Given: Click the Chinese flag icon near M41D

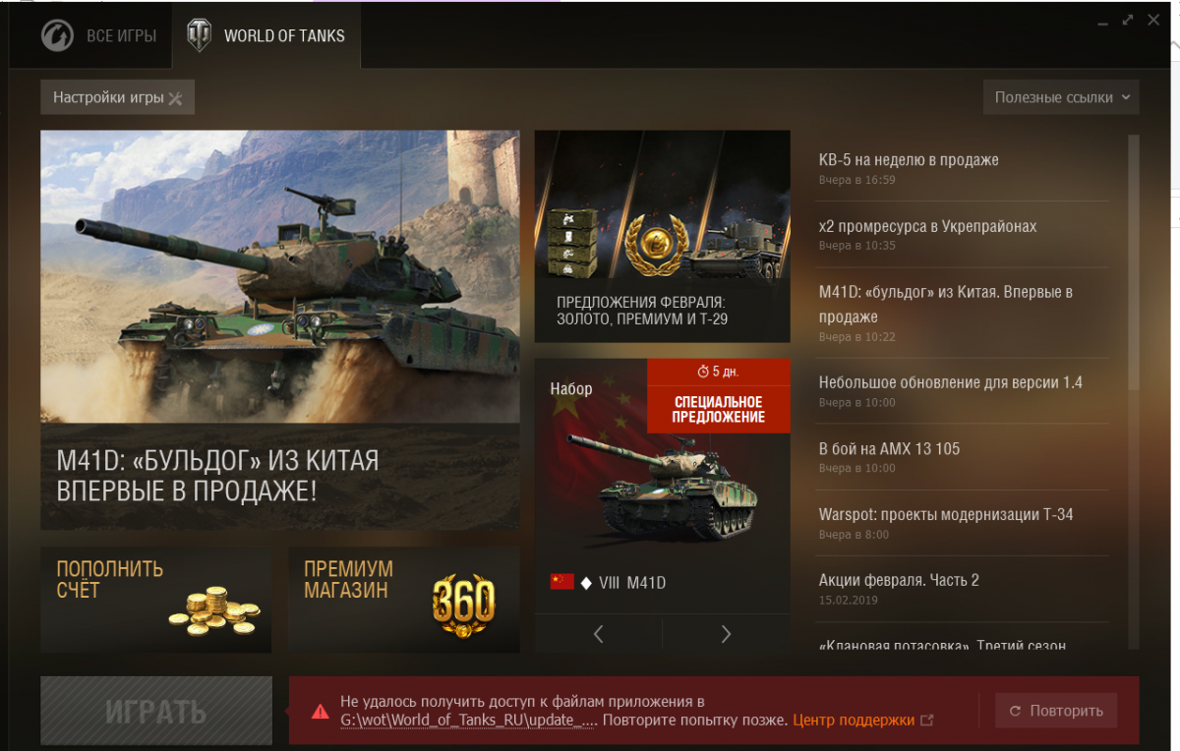Looking at the screenshot, I should coord(561,582).
